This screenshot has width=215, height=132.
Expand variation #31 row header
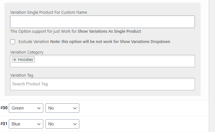pos(141,124)
